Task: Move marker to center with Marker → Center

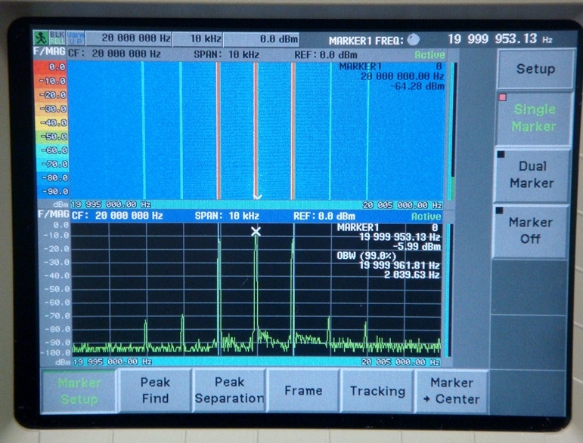Action: click(451, 391)
